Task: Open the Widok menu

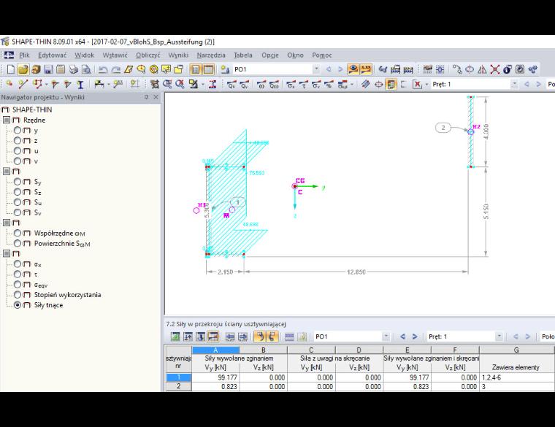Action: click(x=84, y=55)
